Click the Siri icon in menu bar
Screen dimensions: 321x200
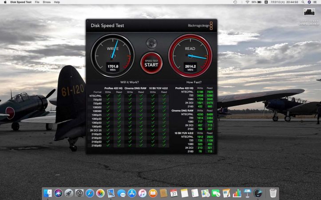pos(309,2)
